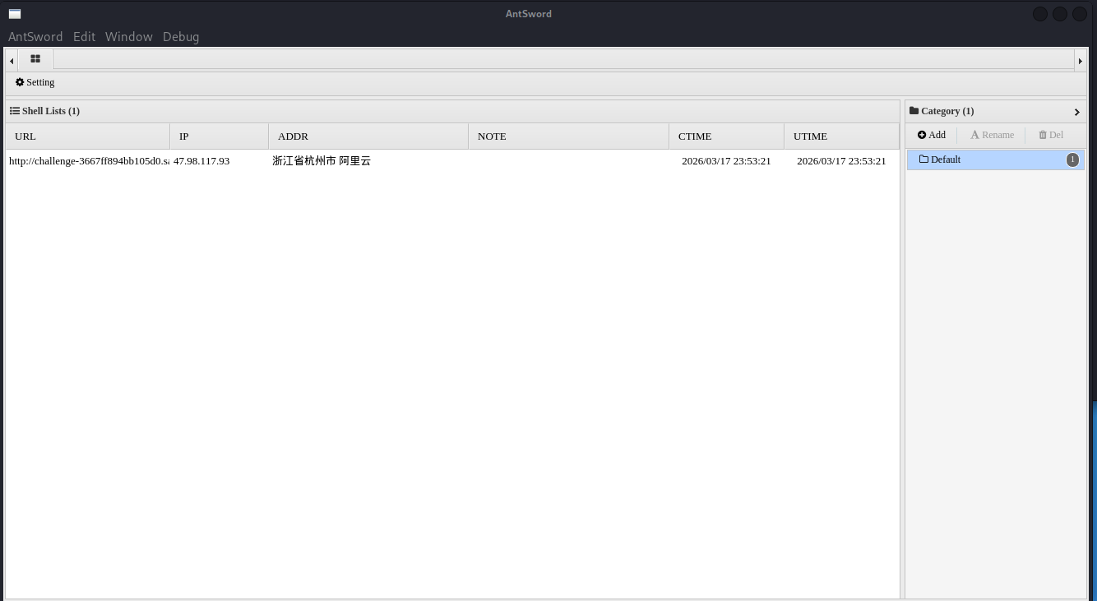
Task: Click the right tab scroll arrow
Action: point(1080,60)
